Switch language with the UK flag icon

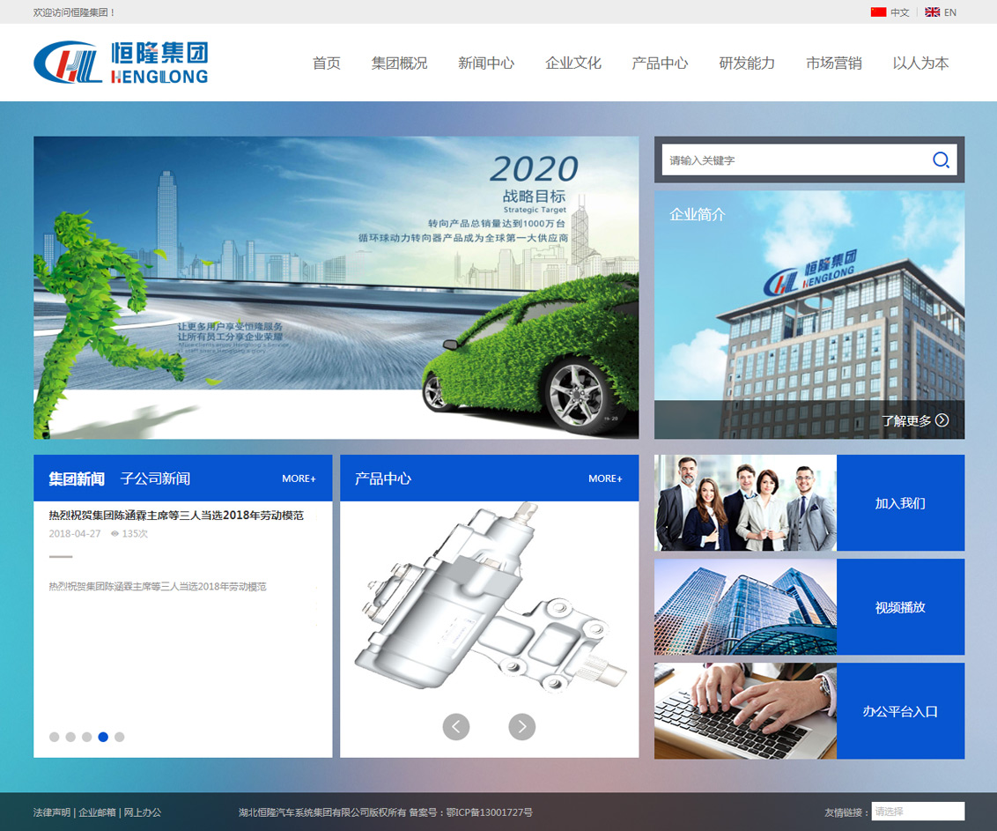[932, 12]
